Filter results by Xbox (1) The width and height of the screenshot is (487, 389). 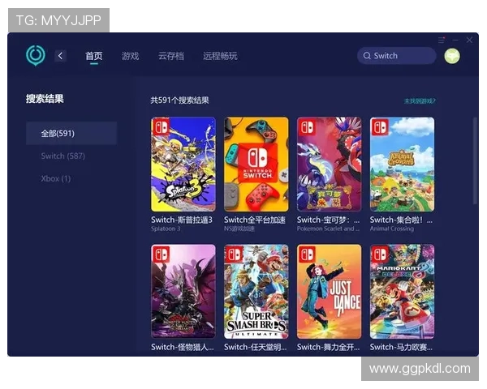pyautogui.click(x=56, y=178)
